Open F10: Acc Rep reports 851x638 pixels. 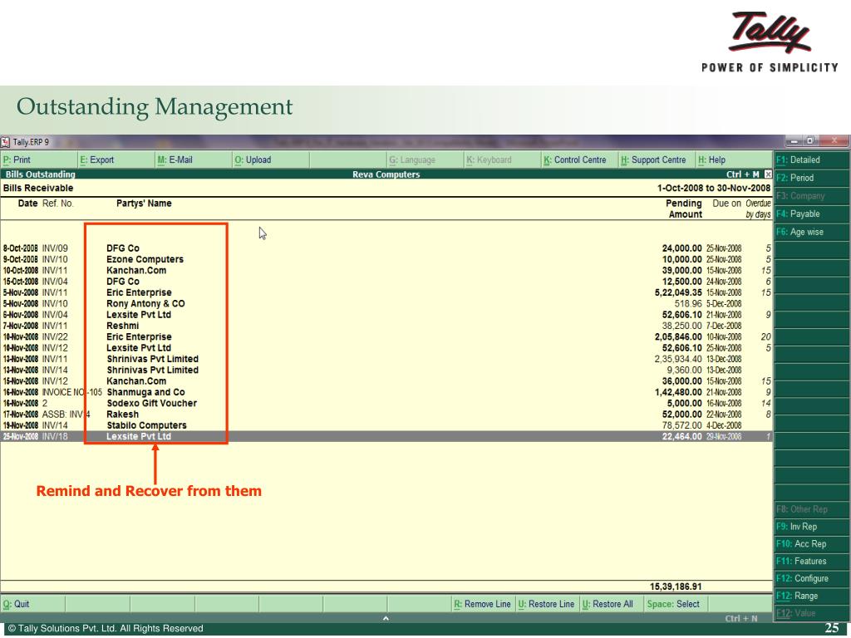pos(812,544)
